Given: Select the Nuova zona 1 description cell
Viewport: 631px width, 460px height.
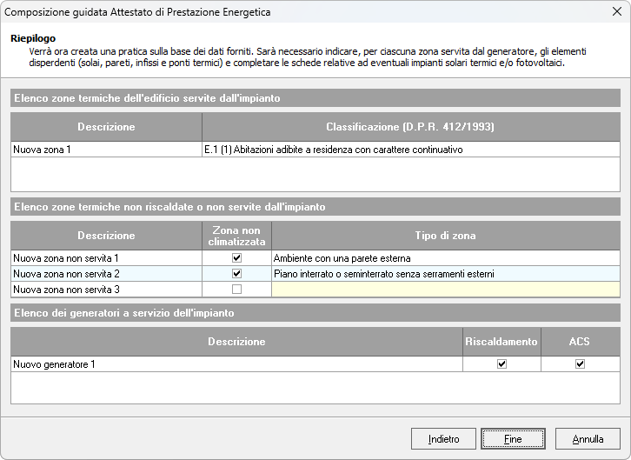Looking at the screenshot, I should tap(106, 150).
